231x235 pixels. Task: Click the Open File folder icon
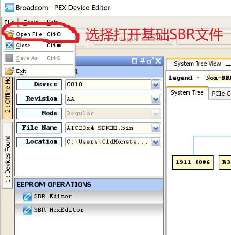coord(9,34)
